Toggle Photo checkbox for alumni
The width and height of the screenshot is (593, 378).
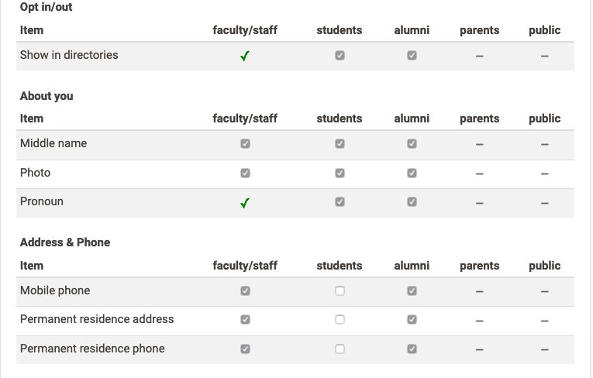[x=412, y=174]
